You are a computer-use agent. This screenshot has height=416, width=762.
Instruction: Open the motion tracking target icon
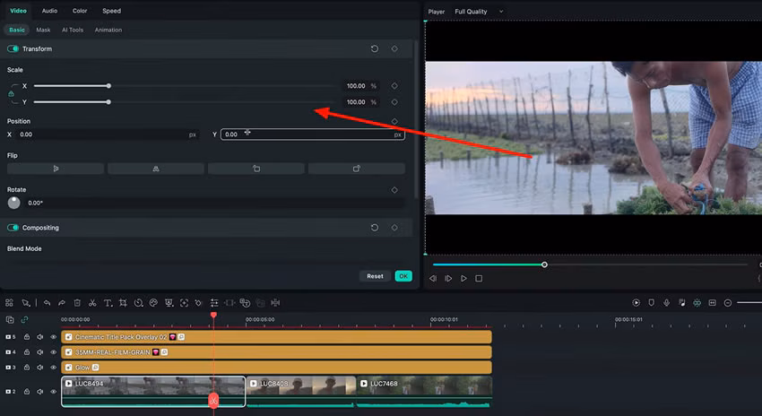click(x=184, y=303)
